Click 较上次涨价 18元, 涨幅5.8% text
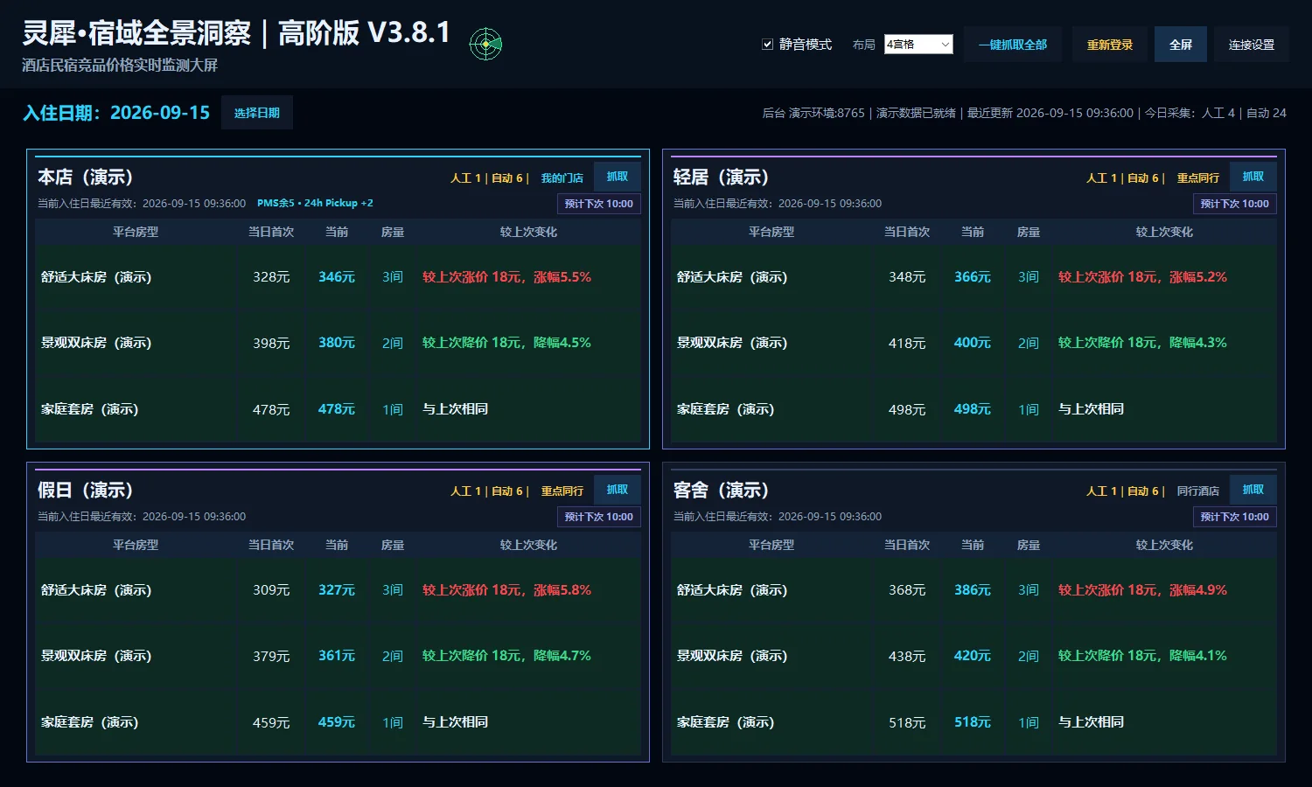 tap(506, 590)
